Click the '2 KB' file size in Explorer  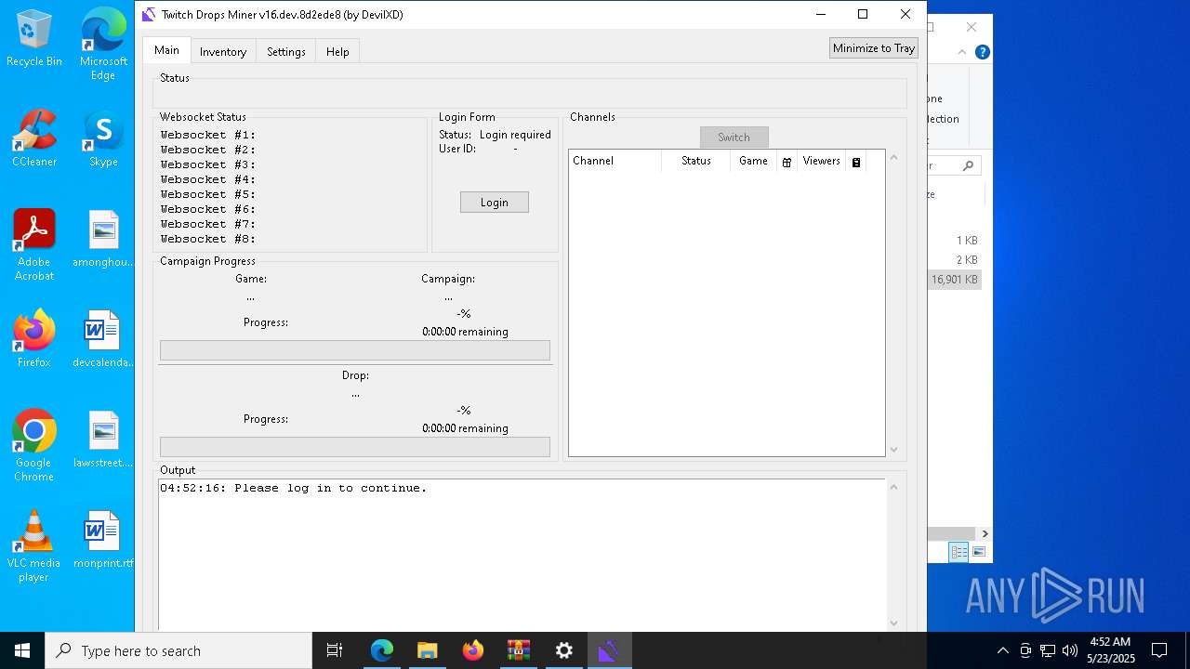coord(967,260)
